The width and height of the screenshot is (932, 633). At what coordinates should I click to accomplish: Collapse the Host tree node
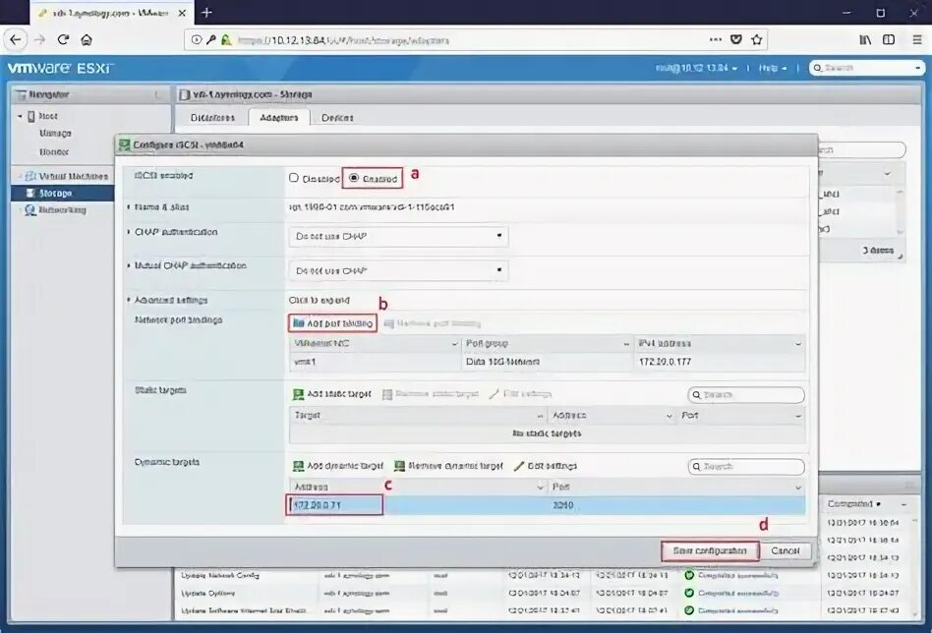(x=20, y=116)
